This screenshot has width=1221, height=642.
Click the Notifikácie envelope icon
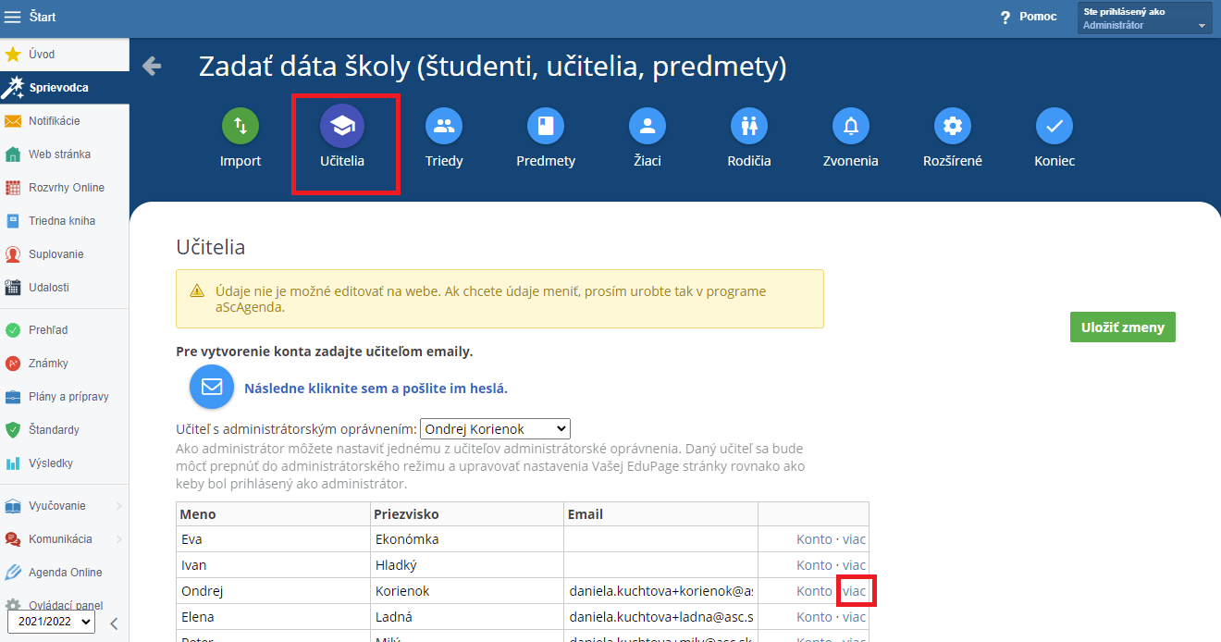pos(13,121)
